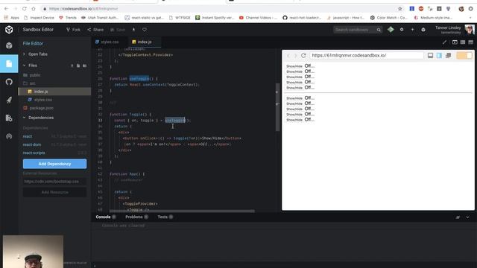Click the new file icon in Files
The height and width of the screenshot is (268, 477).
(x=78, y=66)
